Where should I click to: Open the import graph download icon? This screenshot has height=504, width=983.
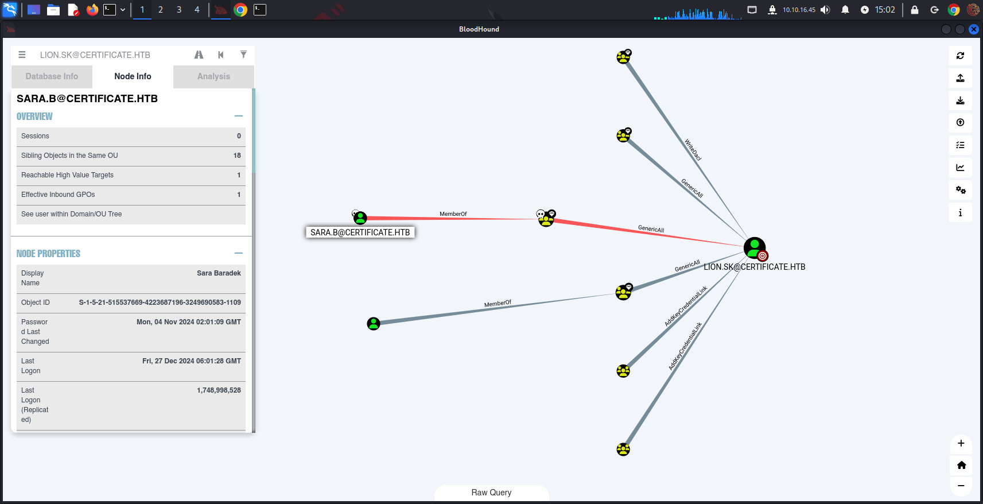coord(960,100)
